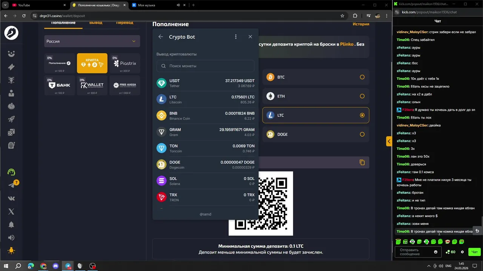
Task: Open 60 channel points in Kick chat
Action: (451, 252)
